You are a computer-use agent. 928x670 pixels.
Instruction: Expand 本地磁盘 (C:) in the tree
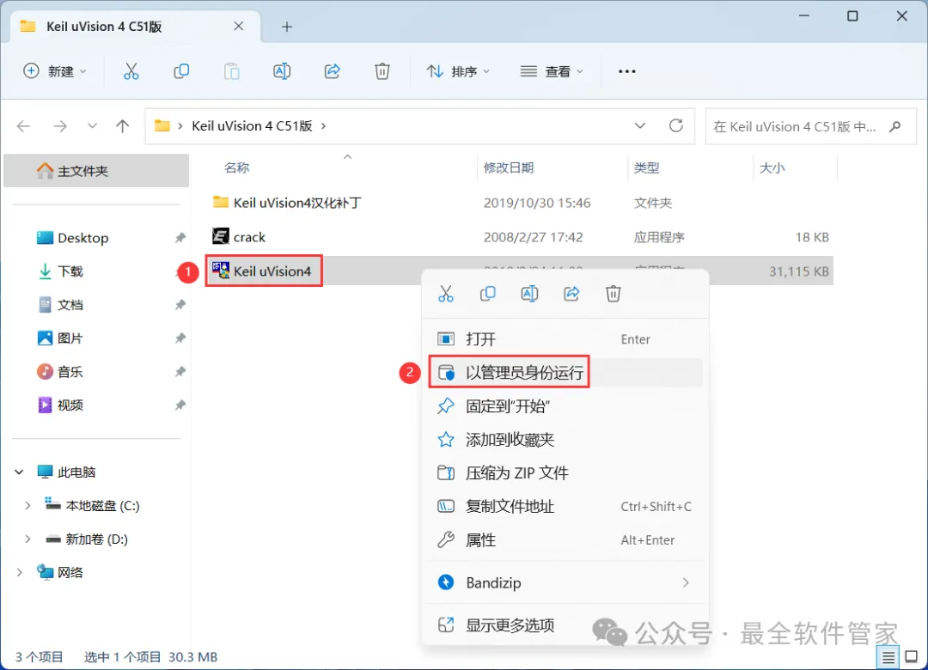(x=27, y=505)
